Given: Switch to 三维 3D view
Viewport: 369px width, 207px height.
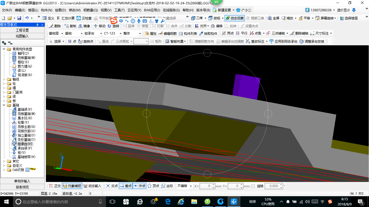Looking at the screenshot, I should click(197, 18).
